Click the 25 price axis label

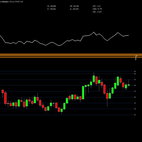pyautogui.click(x=135, y=115)
